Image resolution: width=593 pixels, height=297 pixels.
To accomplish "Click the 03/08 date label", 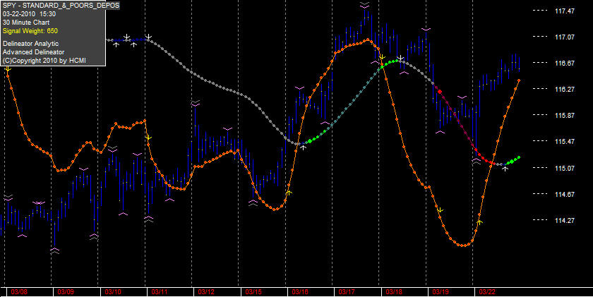I will (x=18, y=292).
